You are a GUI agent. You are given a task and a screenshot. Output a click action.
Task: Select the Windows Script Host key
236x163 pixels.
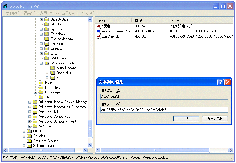(55, 117)
